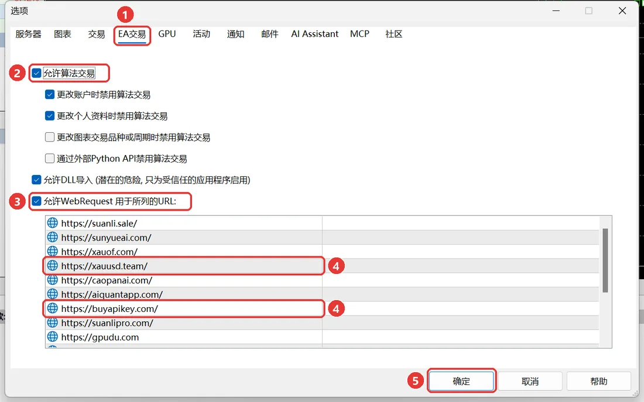Viewport: 644px width, 402px height.
Task: Open the 交易 tab
Action: pyautogui.click(x=97, y=34)
